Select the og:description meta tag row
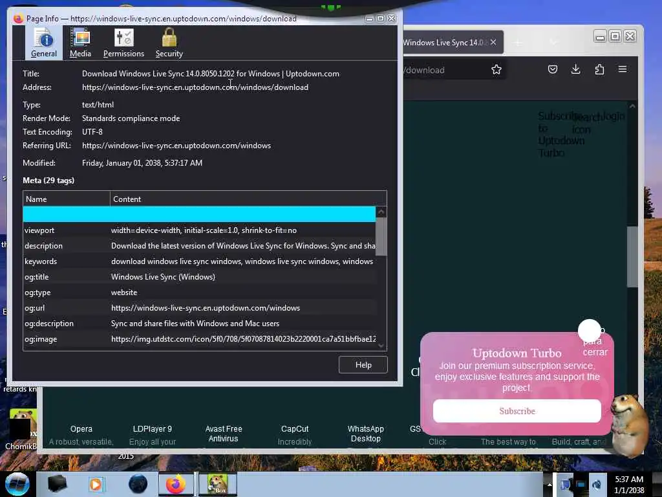 [199, 324]
